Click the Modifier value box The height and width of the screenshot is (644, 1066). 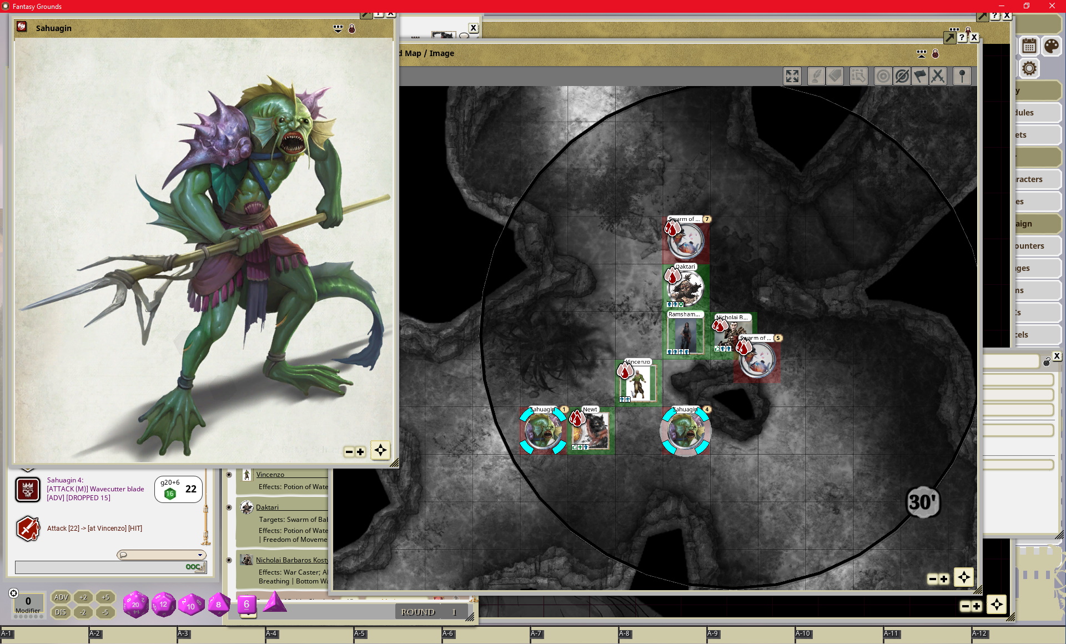point(28,605)
